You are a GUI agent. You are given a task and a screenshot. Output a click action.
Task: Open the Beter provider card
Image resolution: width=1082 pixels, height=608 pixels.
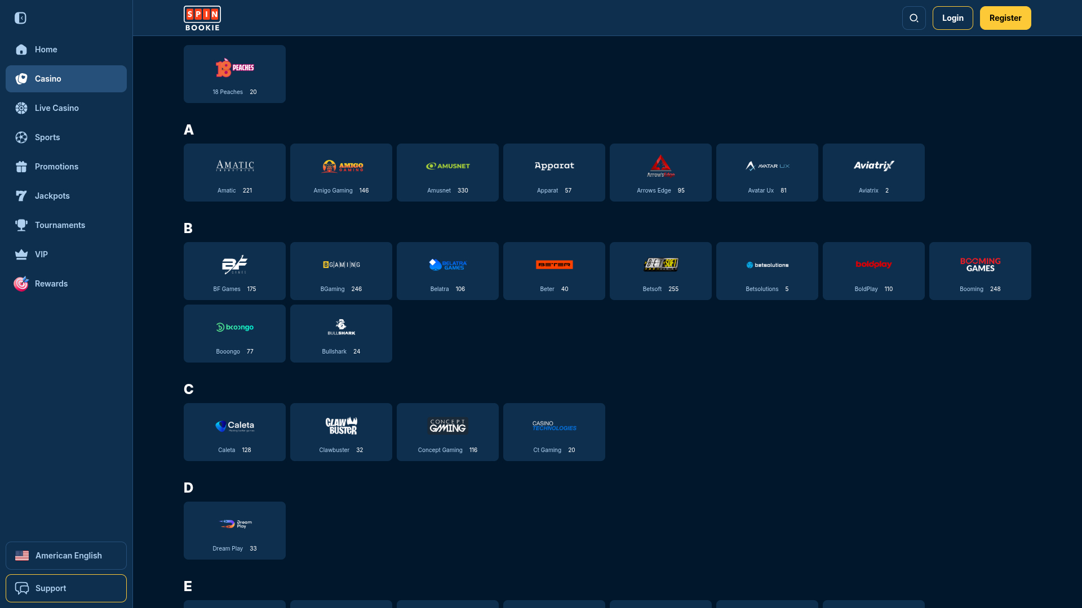click(554, 271)
